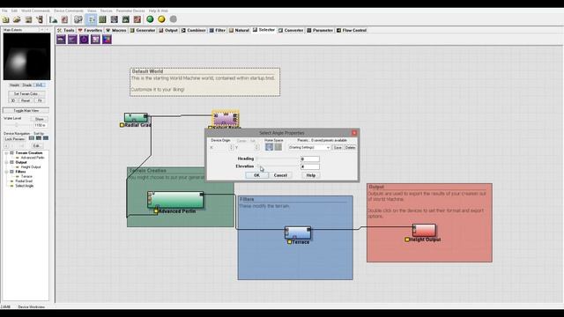
Task: Click the New World toolbar icon
Action: point(6,19)
